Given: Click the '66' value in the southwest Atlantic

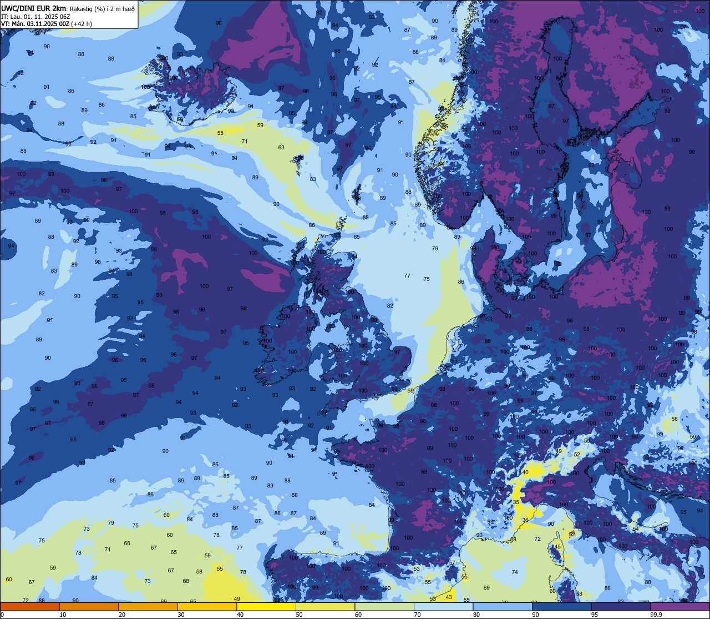Looking at the screenshot, I should pos(127,543).
